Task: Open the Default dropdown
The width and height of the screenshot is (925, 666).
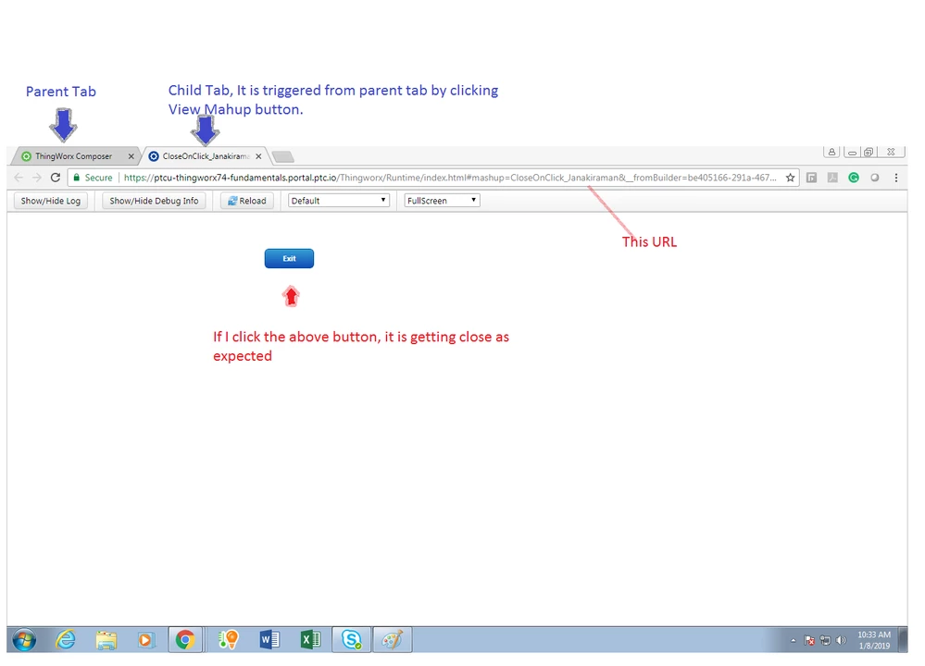Action: [339, 201]
